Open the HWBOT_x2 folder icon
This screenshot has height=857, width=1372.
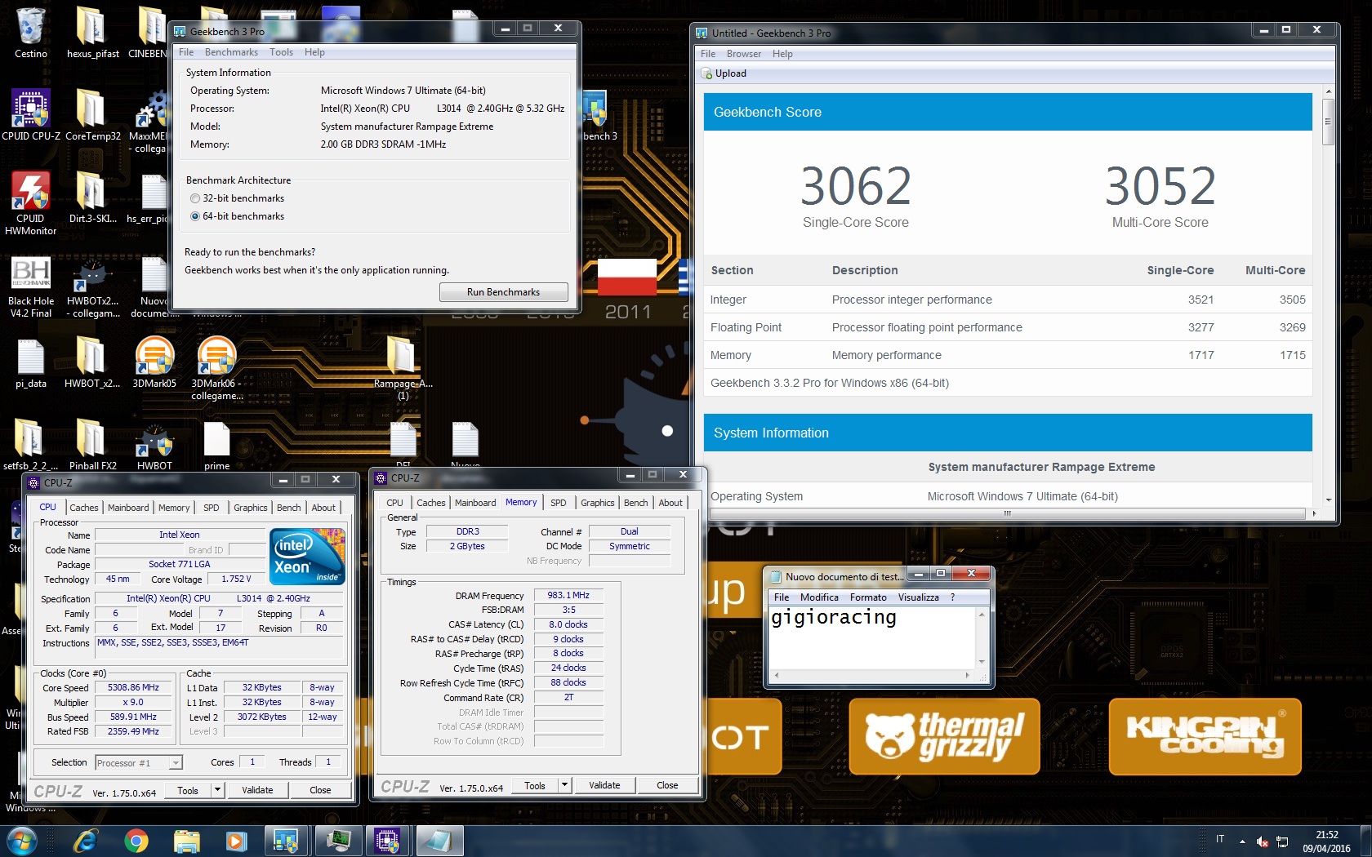tap(92, 362)
